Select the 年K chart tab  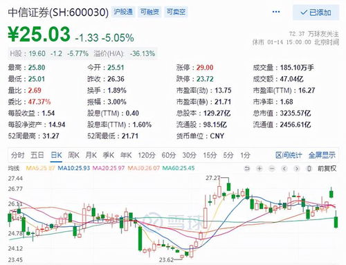(x=126, y=155)
